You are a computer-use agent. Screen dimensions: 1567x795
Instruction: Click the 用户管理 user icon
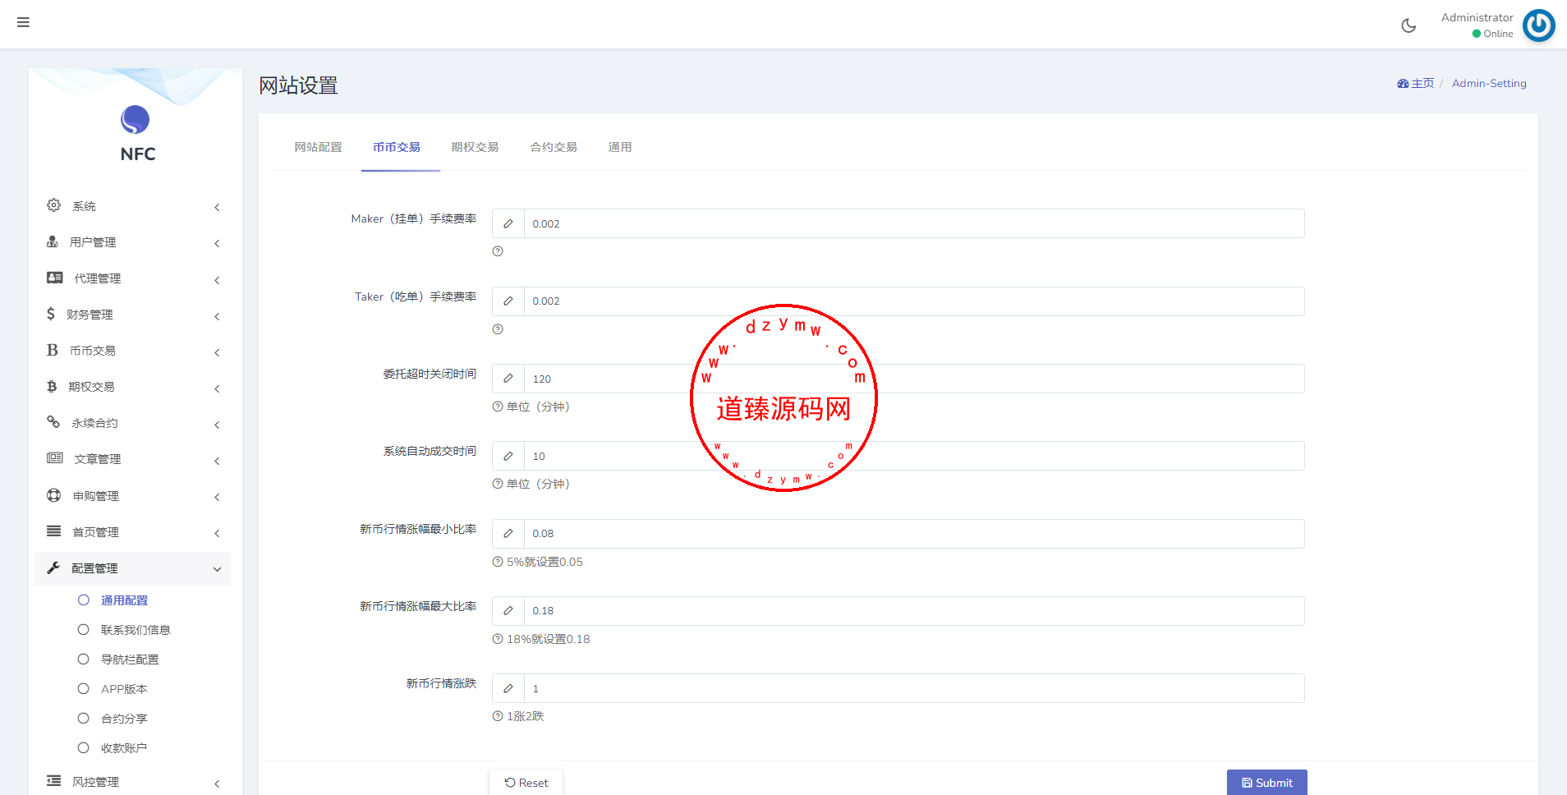[53, 241]
